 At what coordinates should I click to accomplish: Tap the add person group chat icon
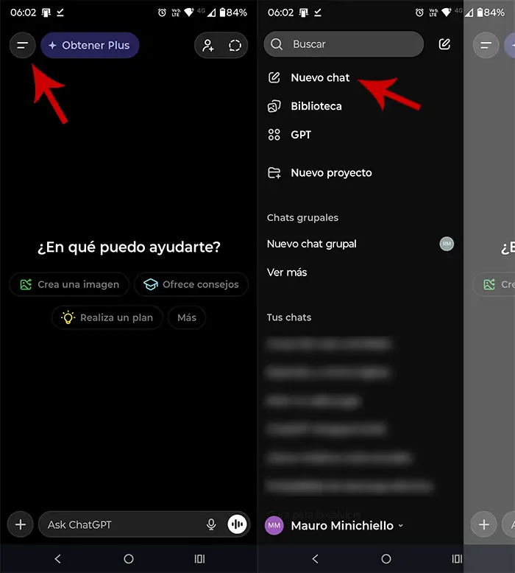208,46
